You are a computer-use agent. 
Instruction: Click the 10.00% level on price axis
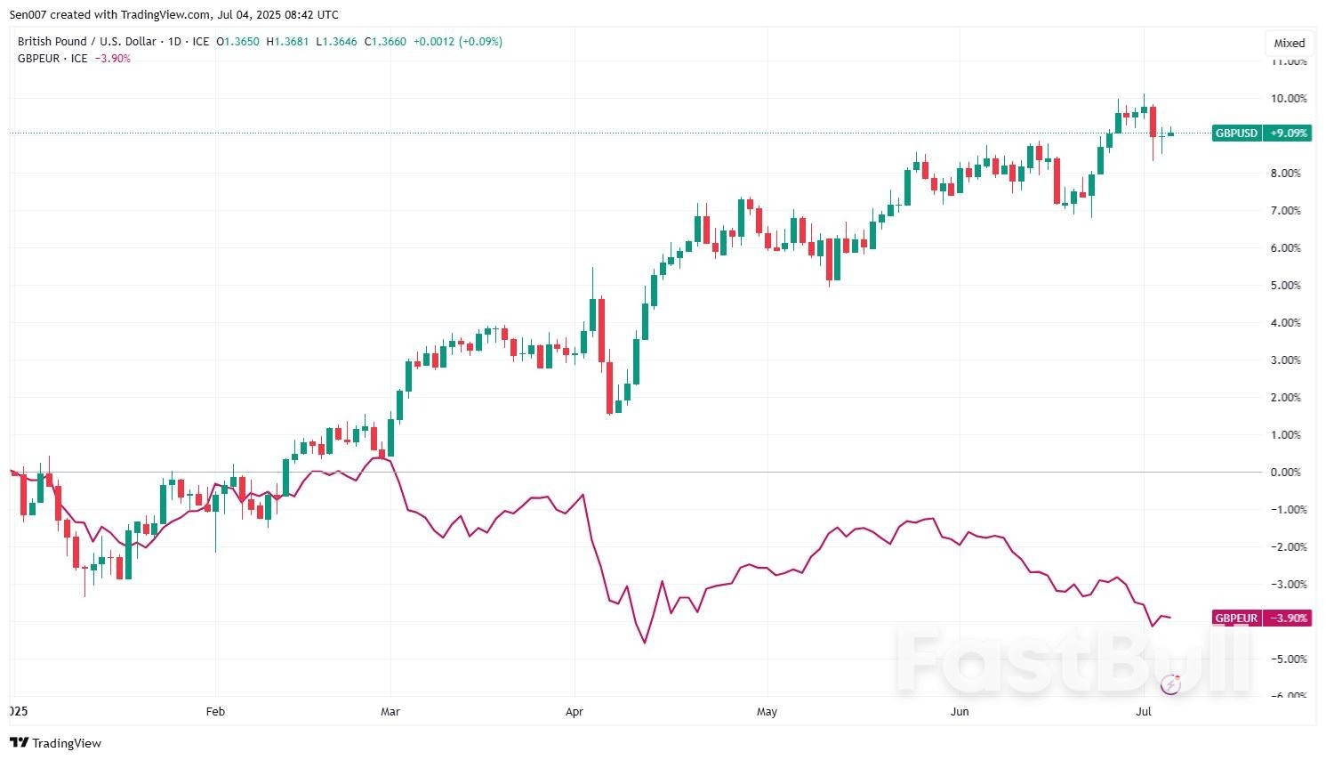(1289, 99)
